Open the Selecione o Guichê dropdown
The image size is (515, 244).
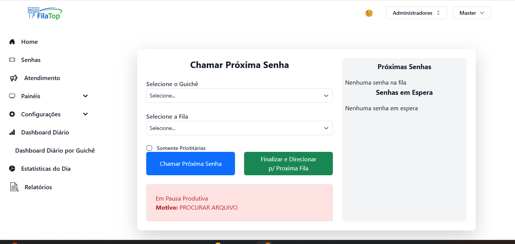tap(239, 96)
